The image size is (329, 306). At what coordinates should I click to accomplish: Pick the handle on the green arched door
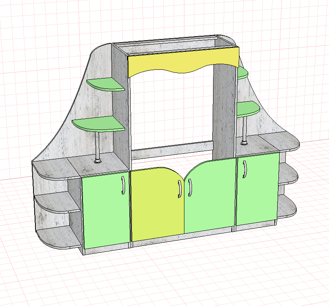190,187
